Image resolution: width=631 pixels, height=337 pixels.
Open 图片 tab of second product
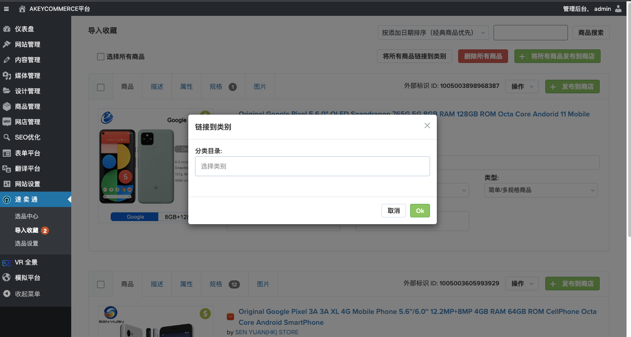click(263, 284)
